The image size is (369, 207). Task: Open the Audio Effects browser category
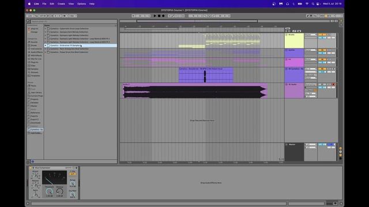click(x=35, y=52)
